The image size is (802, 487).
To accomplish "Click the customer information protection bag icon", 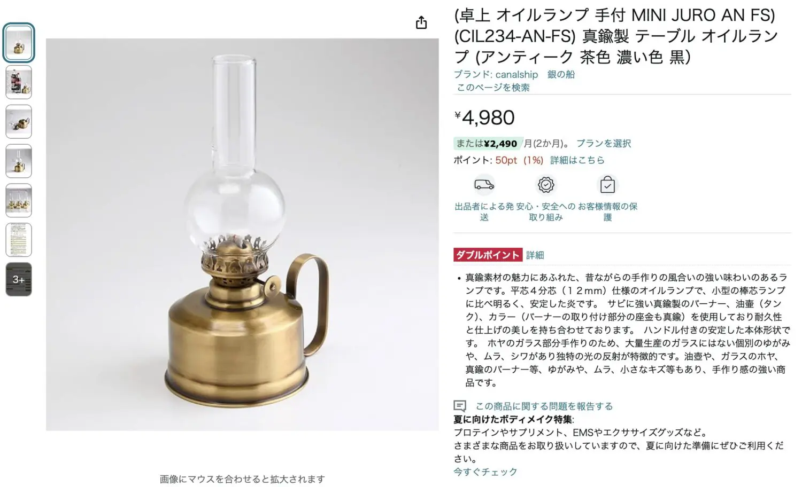I will 607,185.
